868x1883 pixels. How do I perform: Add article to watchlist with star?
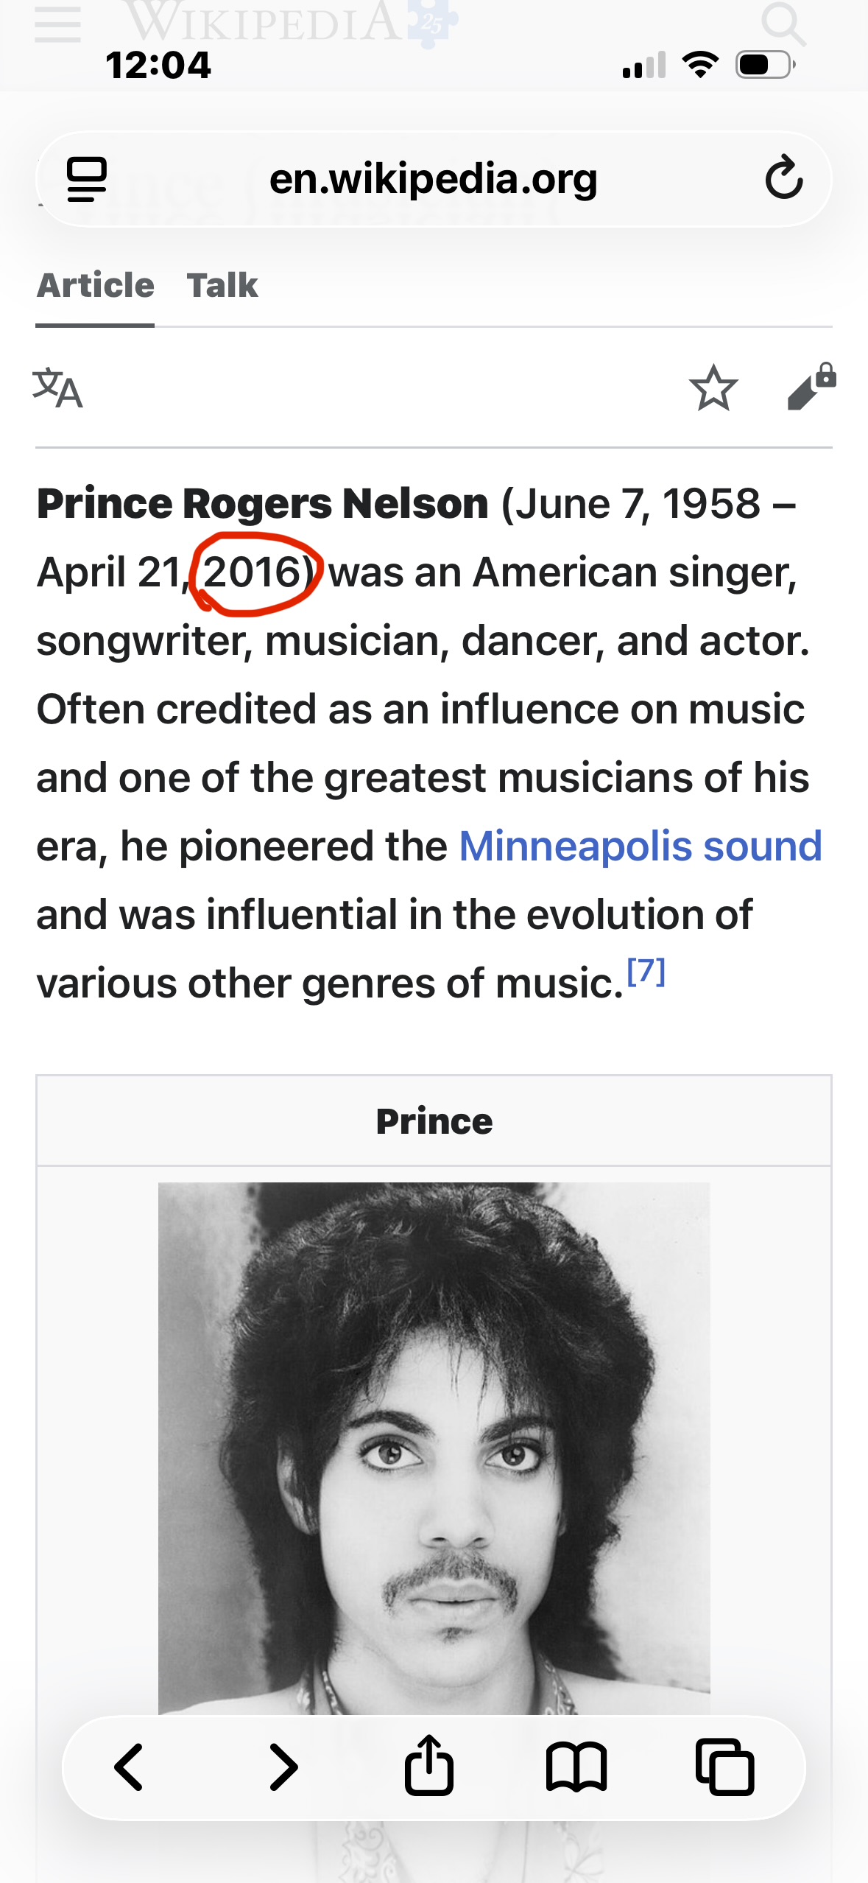pos(713,388)
